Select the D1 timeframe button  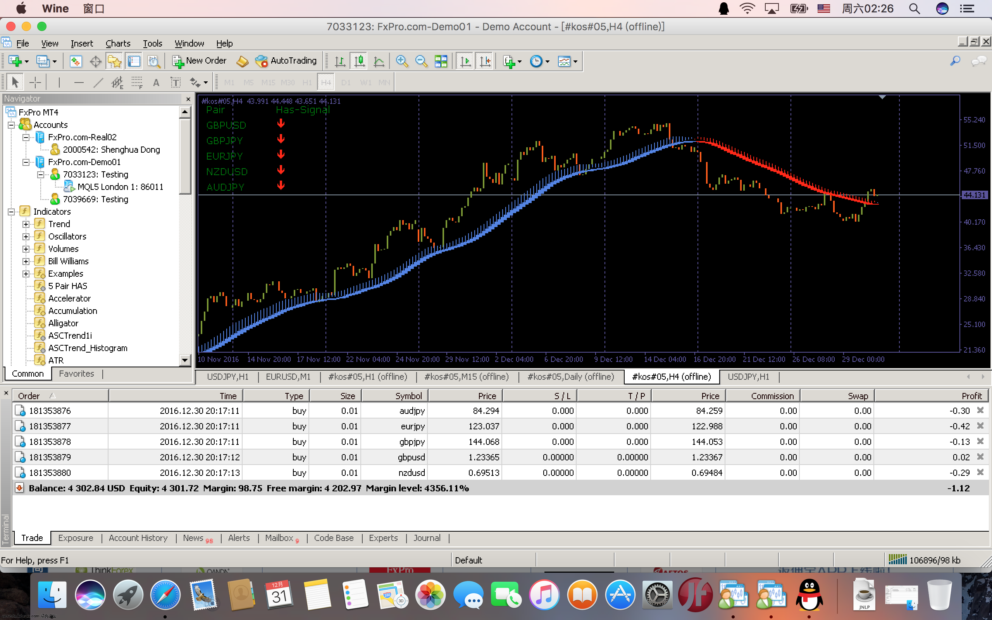(x=346, y=83)
